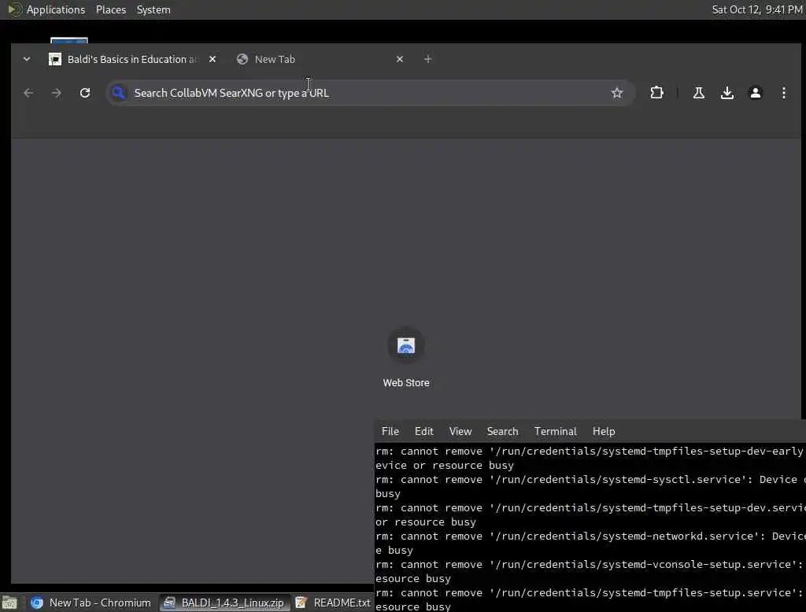
Task: Switch to the Baldi's Basics in Education tab
Action: (x=132, y=59)
